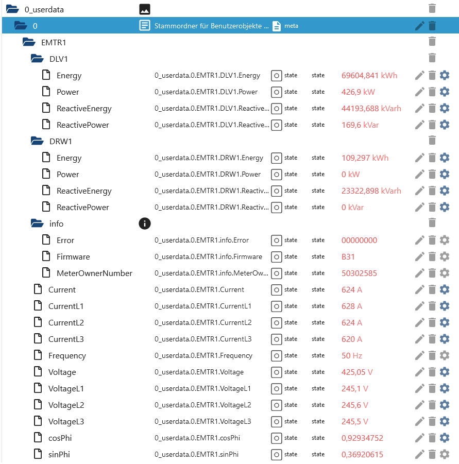Click the value 44193,688 kVarh

pyautogui.click(x=371, y=108)
